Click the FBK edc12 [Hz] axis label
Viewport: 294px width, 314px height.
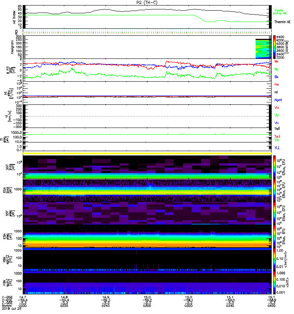(x=7, y=259)
